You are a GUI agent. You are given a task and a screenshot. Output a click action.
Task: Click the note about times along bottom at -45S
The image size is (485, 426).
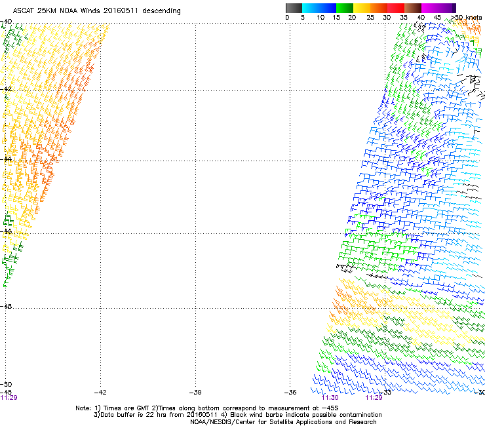point(245,408)
